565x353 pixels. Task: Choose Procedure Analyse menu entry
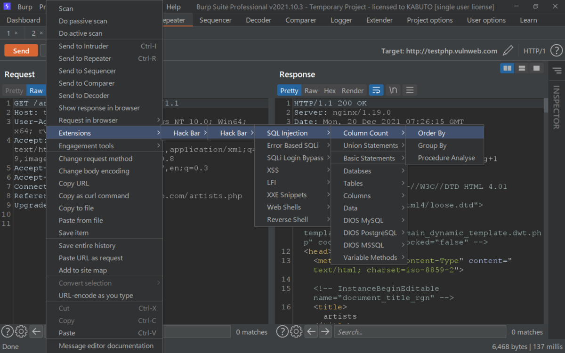click(x=444, y=158)
